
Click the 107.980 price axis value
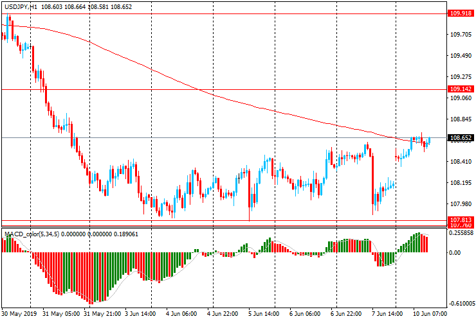[x=461, y=204]
